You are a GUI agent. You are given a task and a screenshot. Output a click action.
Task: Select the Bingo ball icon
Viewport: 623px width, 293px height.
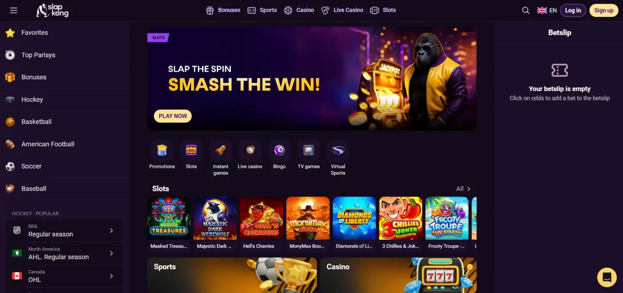click(280, 150)
